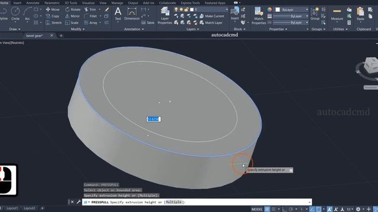The height and width of the screenshot is (212, 378).
Task: Click the white ByLayer color swatch
Action: [278, 9]
